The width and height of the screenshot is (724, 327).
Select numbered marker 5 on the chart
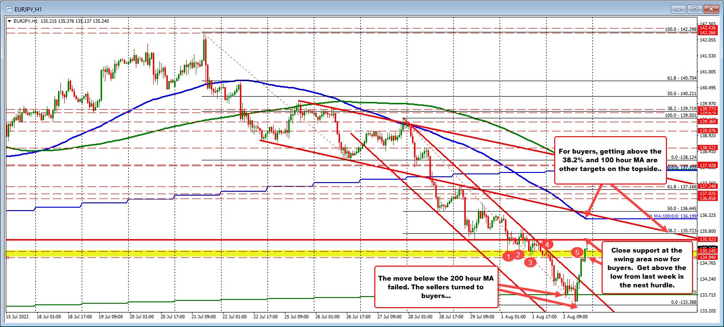pyautogui.click(x=577, y=252)
